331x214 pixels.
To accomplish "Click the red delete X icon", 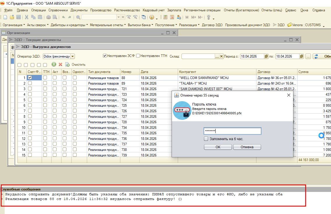I will click(x=61, y=65).
